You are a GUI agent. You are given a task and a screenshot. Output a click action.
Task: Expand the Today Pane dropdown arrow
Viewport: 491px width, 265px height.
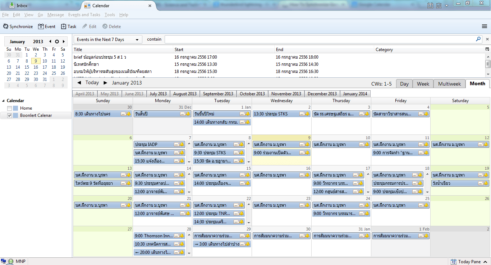coord(485,262)
